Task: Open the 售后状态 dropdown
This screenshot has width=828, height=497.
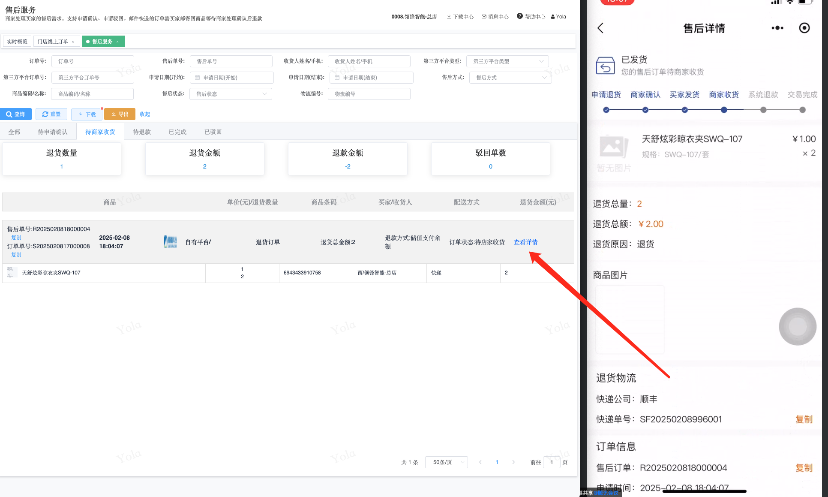Action: click(231, 94)
